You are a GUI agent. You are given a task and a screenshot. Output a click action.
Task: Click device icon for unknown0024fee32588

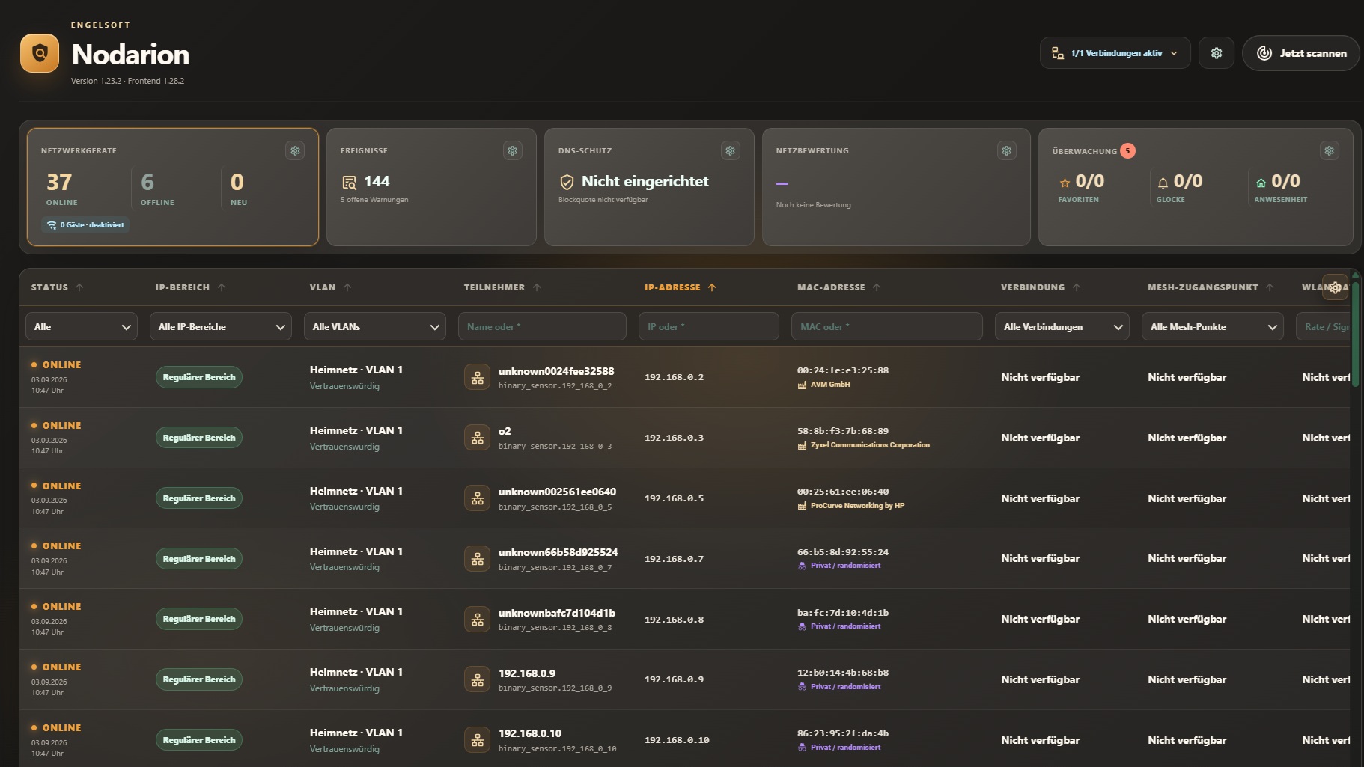click(477, 377)
